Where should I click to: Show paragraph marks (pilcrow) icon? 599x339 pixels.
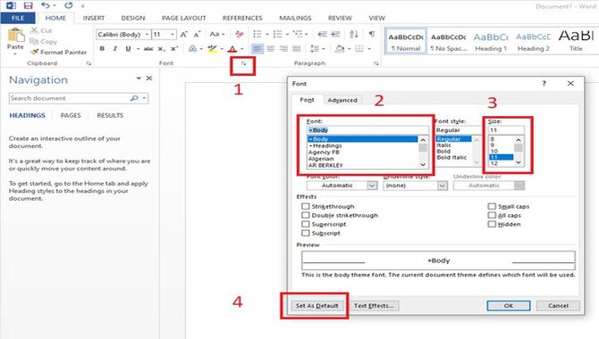pyautogui.click(x=371, y=34)
